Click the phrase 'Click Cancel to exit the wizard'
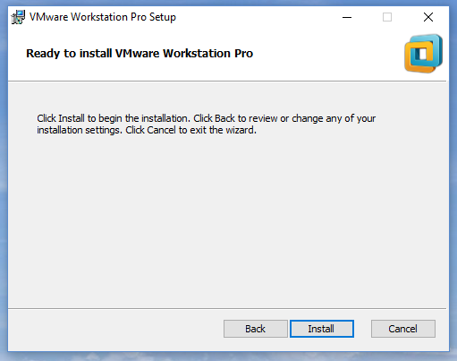Image resolution: width=457 pixels, height=361 pixels. click(190, 130)
